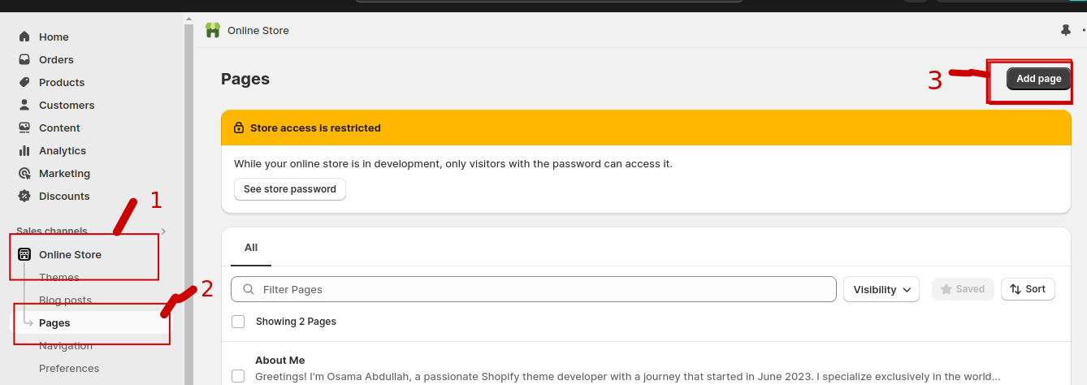The image size is (1087, 385).
Task: Click the Home icon in sidebar
Action: pyautogui.click(x=24, y=37)
